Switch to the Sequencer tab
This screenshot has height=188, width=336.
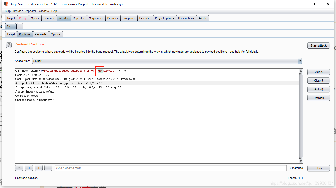point(96,18)
